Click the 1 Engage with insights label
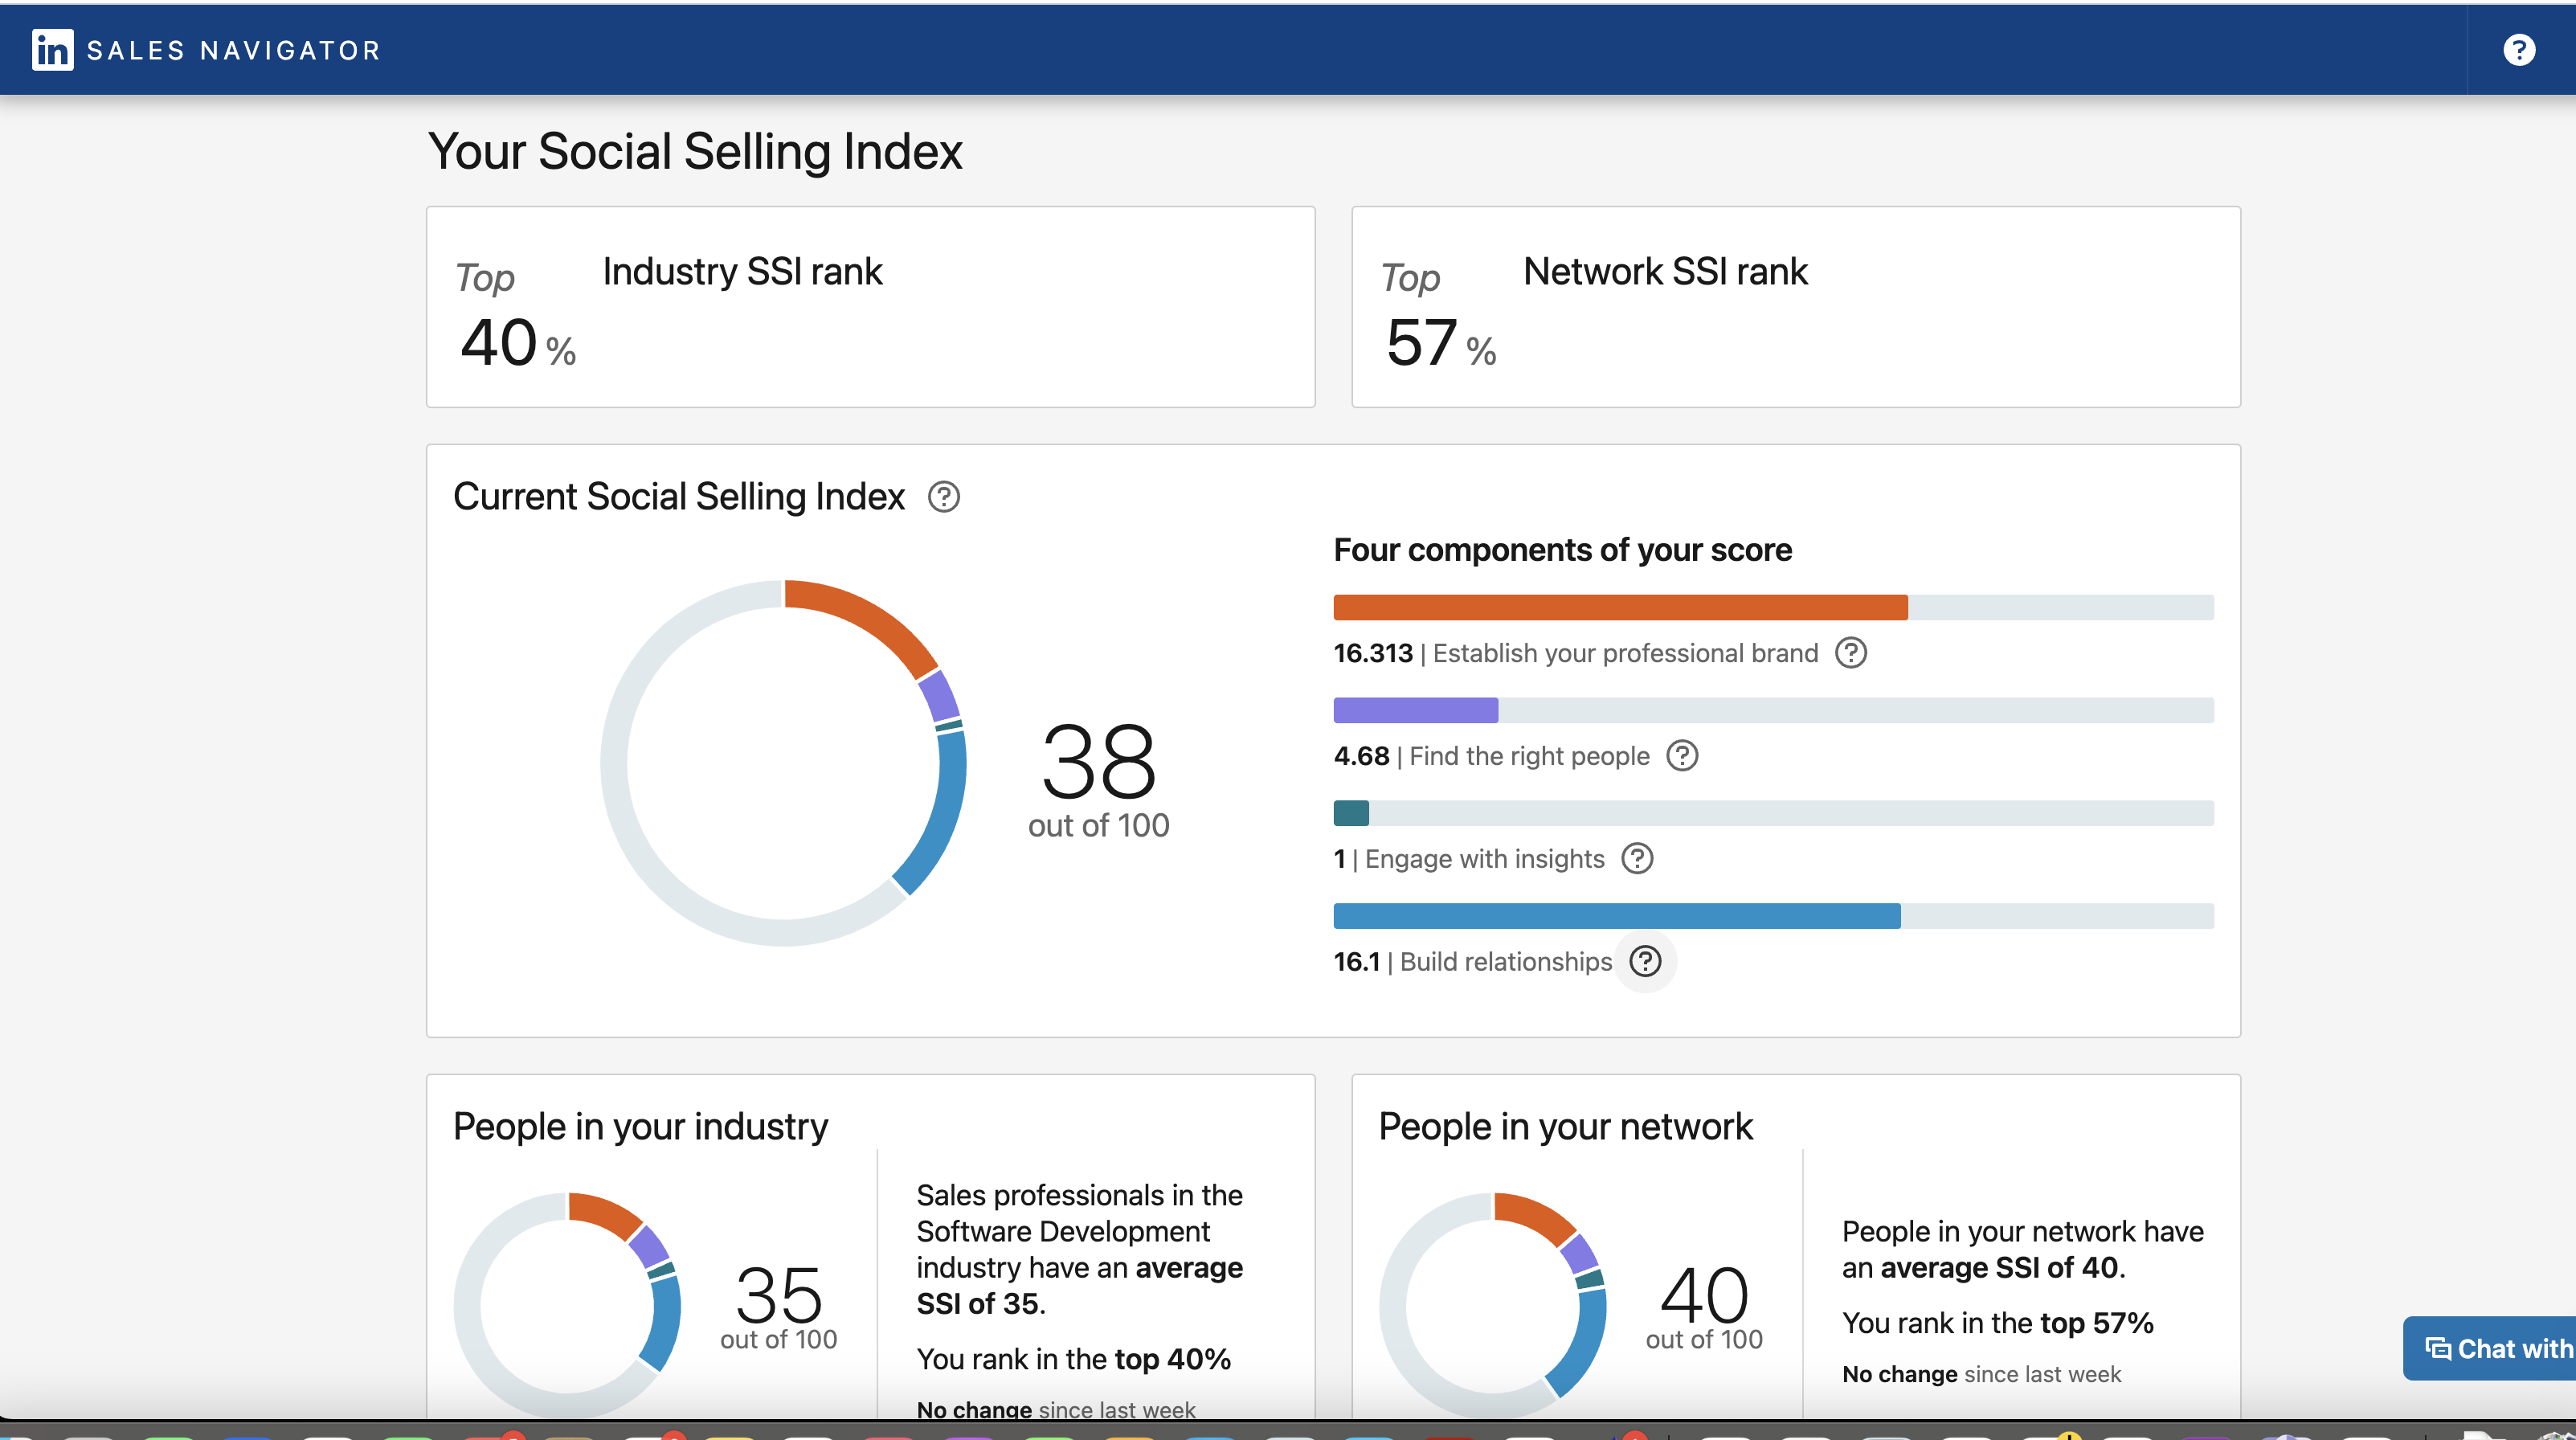 1470,859
